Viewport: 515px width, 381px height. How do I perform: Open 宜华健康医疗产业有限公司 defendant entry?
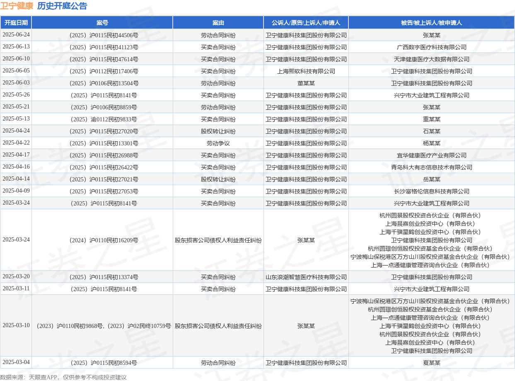point(431,155)
